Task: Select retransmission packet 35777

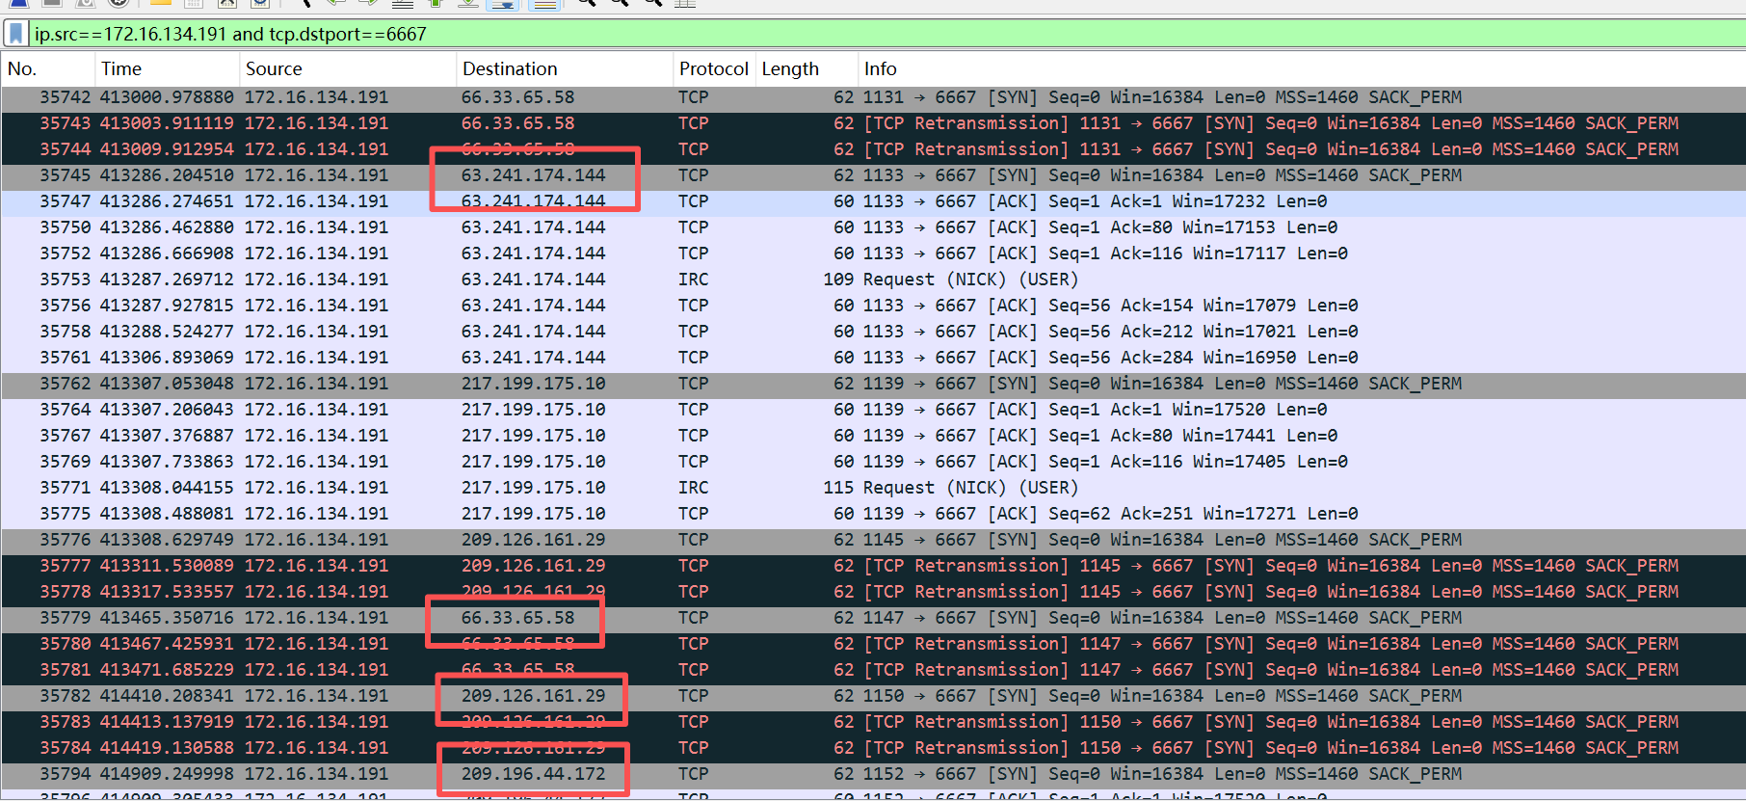Action: click(x=873, y=566)
